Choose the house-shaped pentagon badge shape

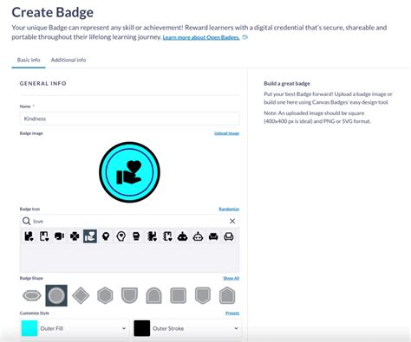click(x=227, y=295)
